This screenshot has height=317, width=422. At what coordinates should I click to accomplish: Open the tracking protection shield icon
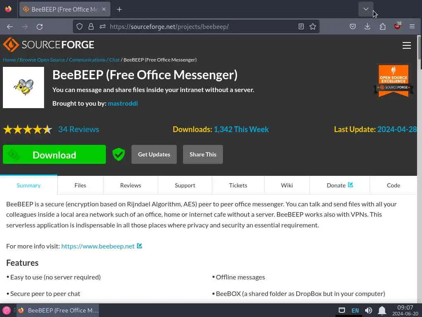(x=80, y=26)
